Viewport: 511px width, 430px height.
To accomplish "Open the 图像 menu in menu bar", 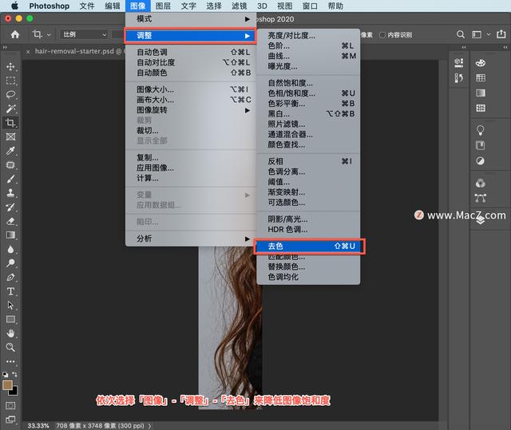I will 138,6.
